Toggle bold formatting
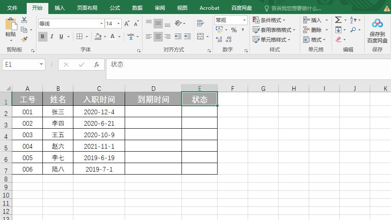 click(x=42, y=37)
